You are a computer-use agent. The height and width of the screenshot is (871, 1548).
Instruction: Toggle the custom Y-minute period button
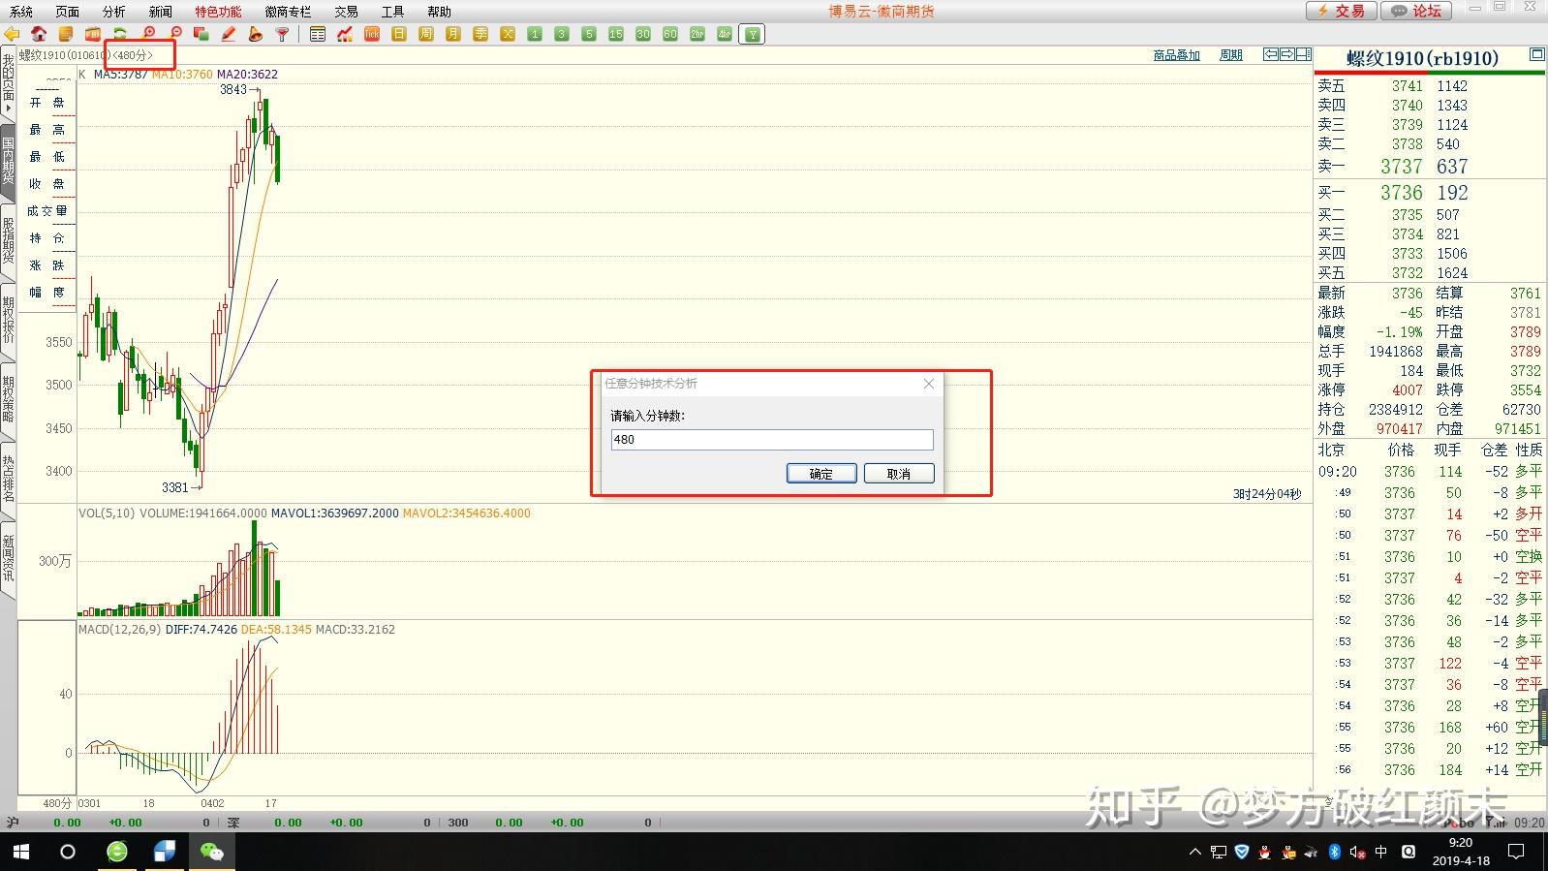[752, 34]
